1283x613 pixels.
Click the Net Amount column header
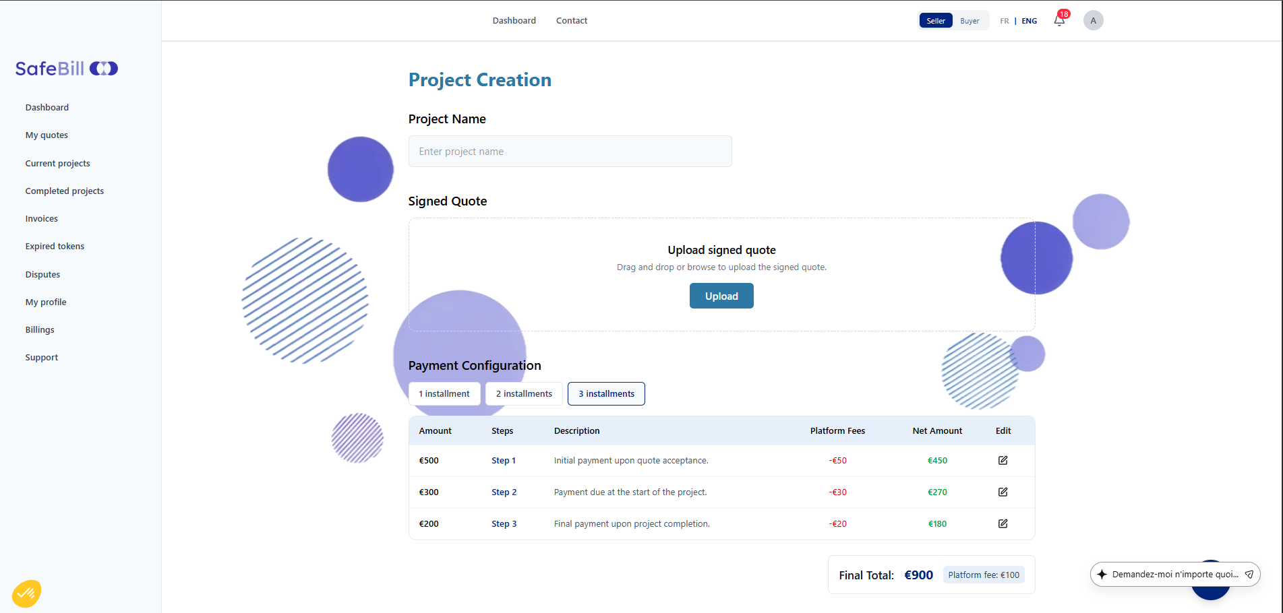click(x=937, y=430)
